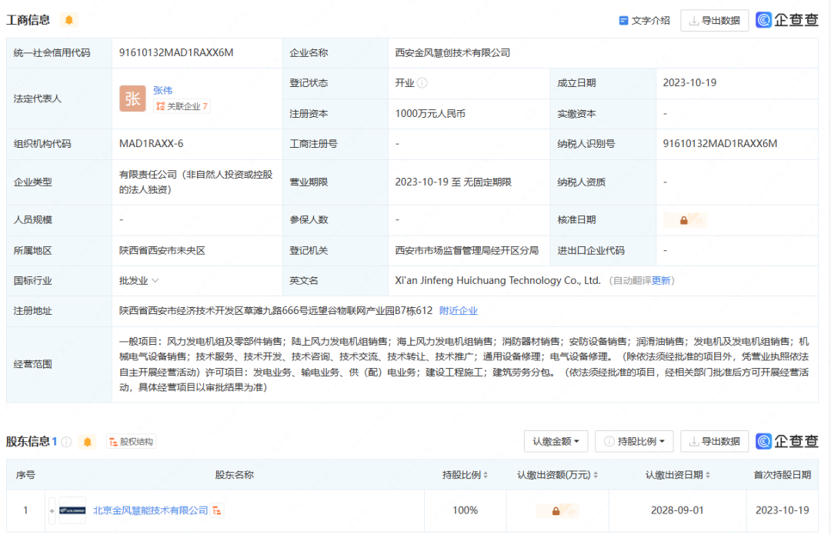Click 导出数据 button in 股东信息 section

[x=714, y=441]
